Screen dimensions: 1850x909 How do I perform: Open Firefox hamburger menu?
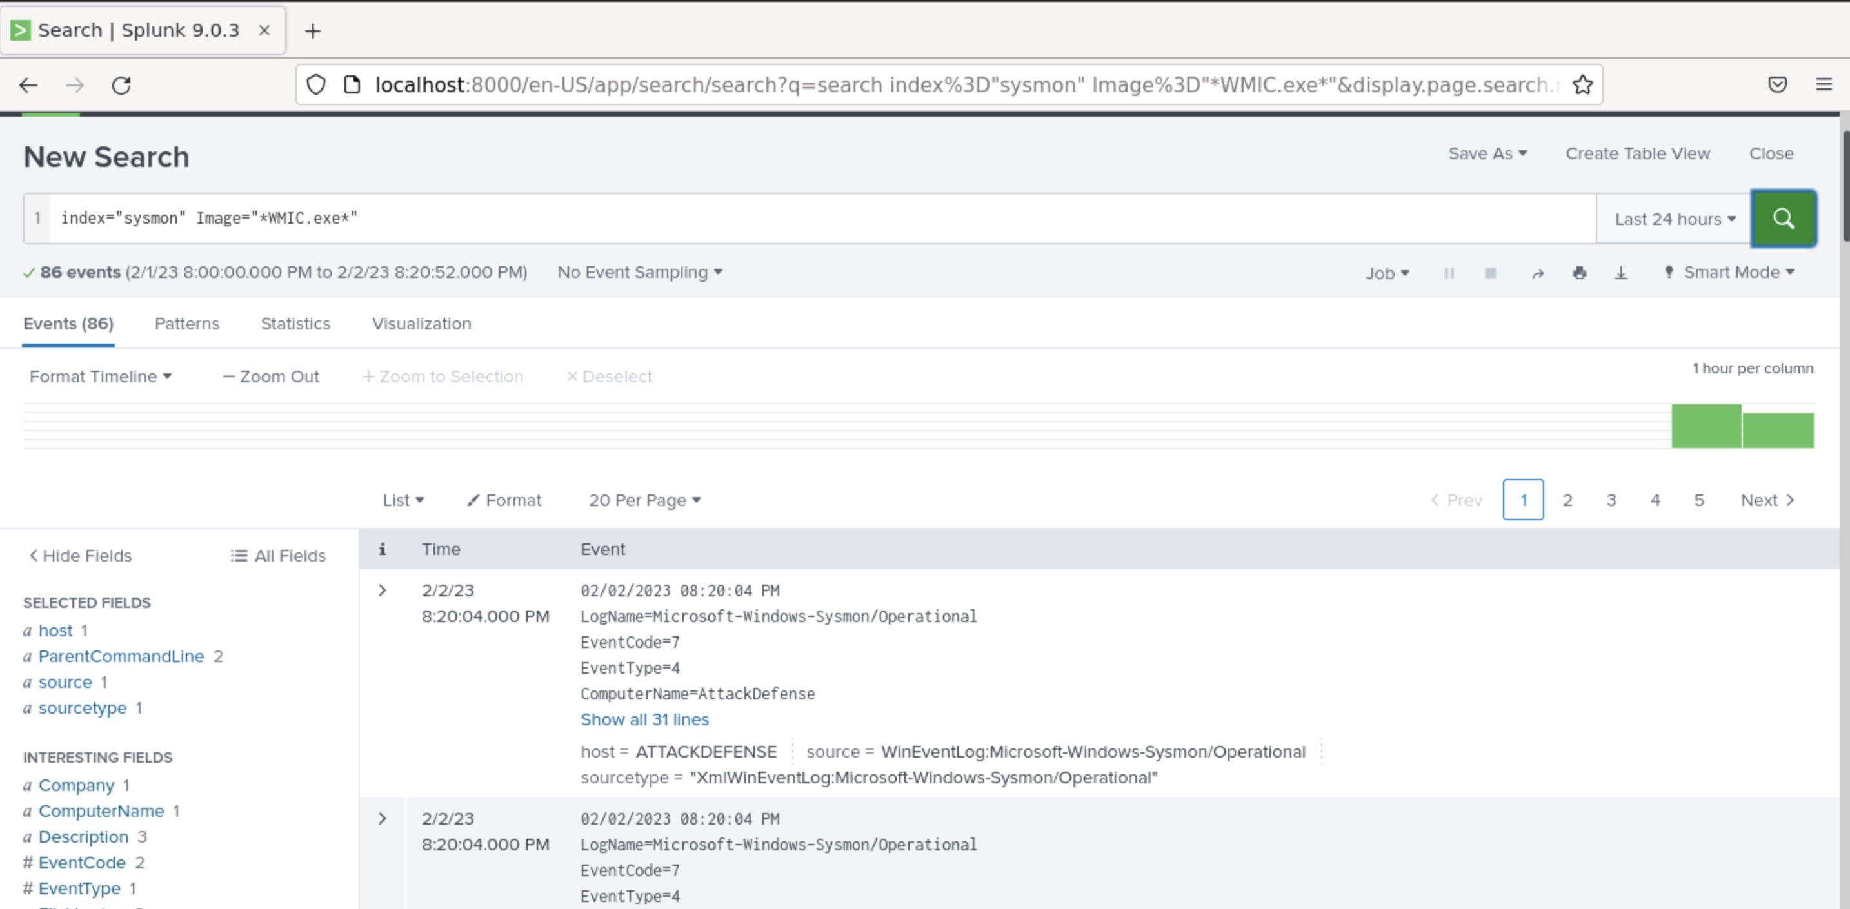1824,84
